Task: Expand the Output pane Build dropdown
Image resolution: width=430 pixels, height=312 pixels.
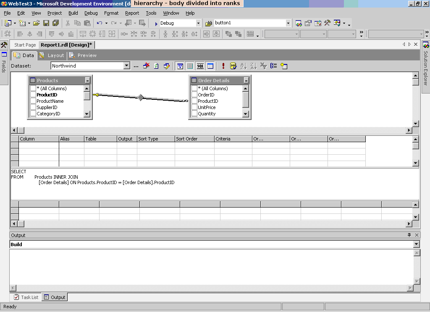Action: click(x=417, y=244)
